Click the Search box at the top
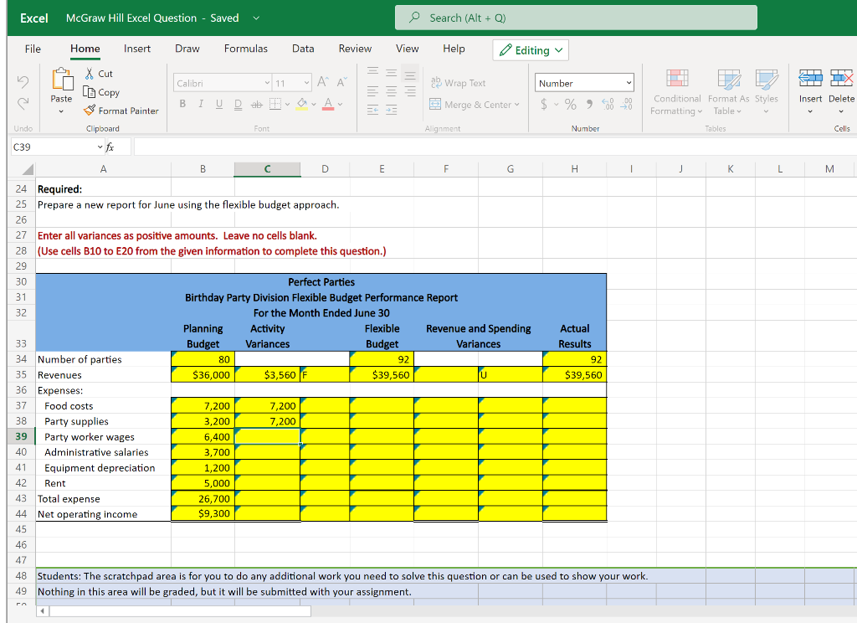857x623 pixels. [576, 17]
